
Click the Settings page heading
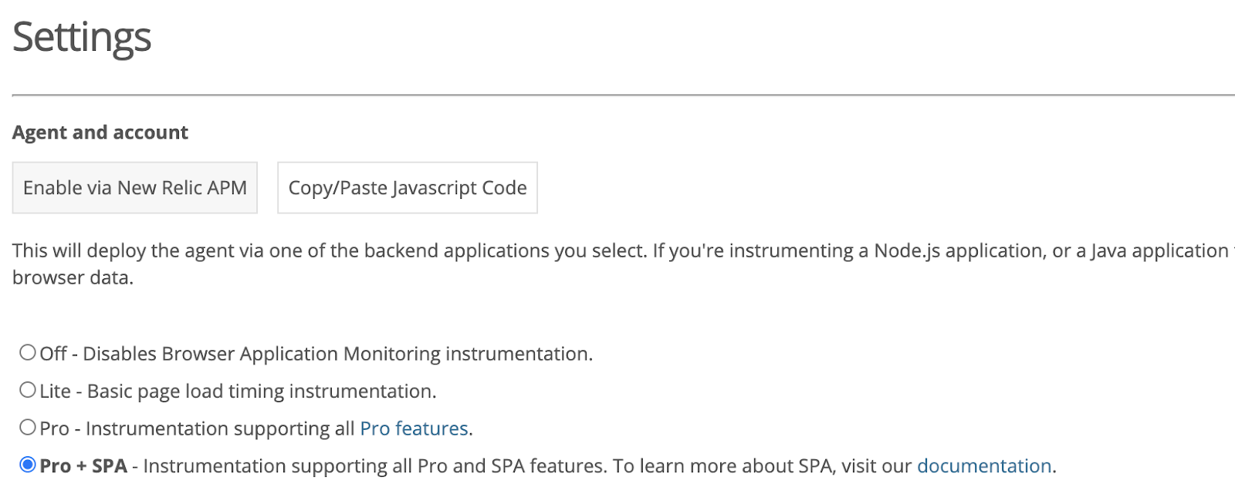(x=82, y=37)
